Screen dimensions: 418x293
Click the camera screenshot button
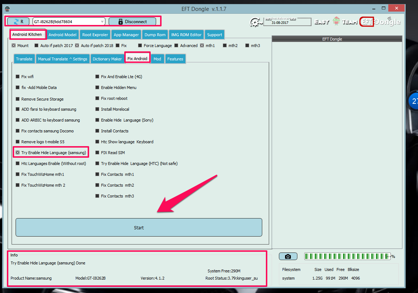pyautogui.click(x=288, y=256)
